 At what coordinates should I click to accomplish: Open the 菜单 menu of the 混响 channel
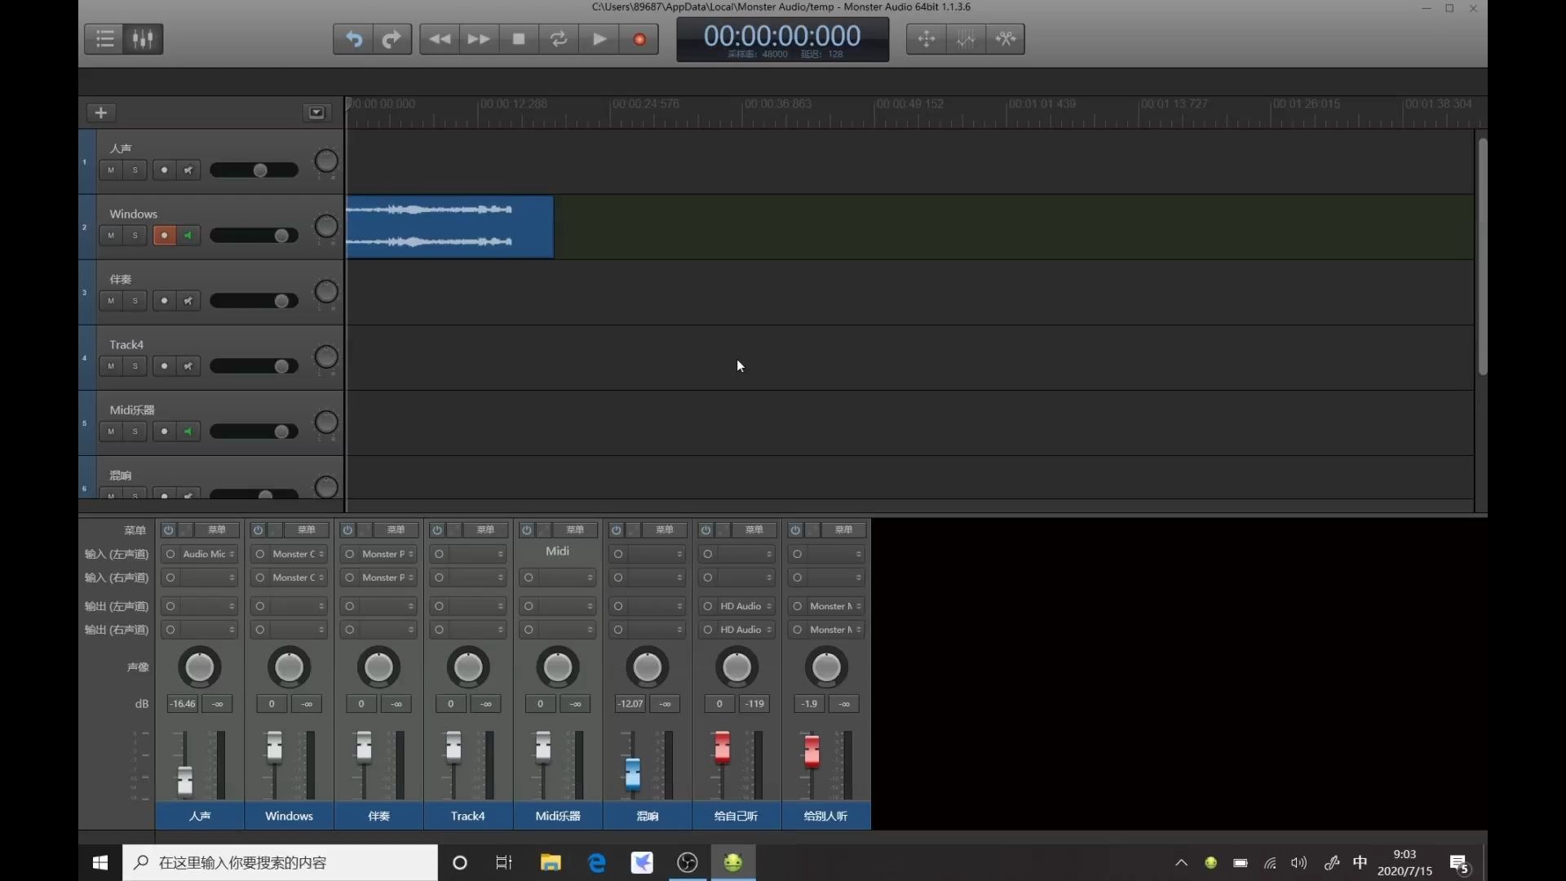click(x=664, y=530)
